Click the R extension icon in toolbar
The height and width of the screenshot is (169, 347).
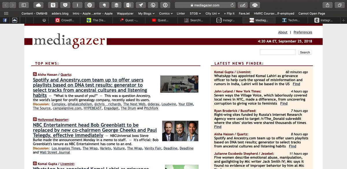53,5
